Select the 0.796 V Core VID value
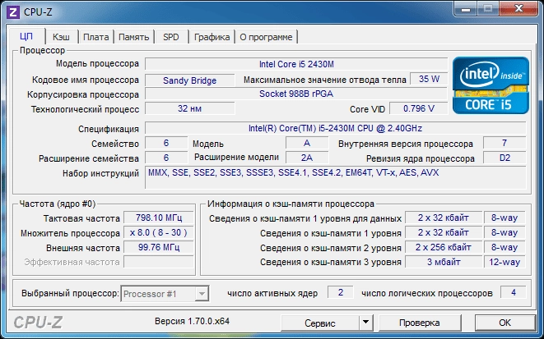This screenshot has height=339, width=544. click(x=418, y=108)
